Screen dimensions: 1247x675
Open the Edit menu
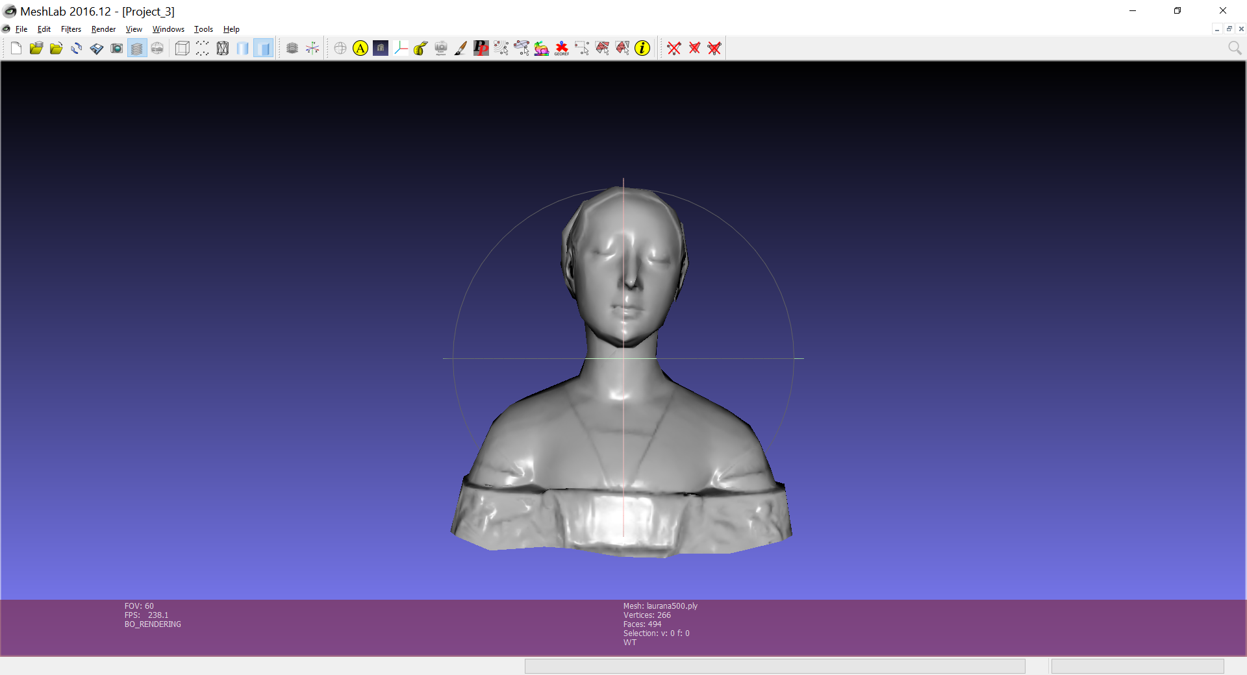click(44, 29)
